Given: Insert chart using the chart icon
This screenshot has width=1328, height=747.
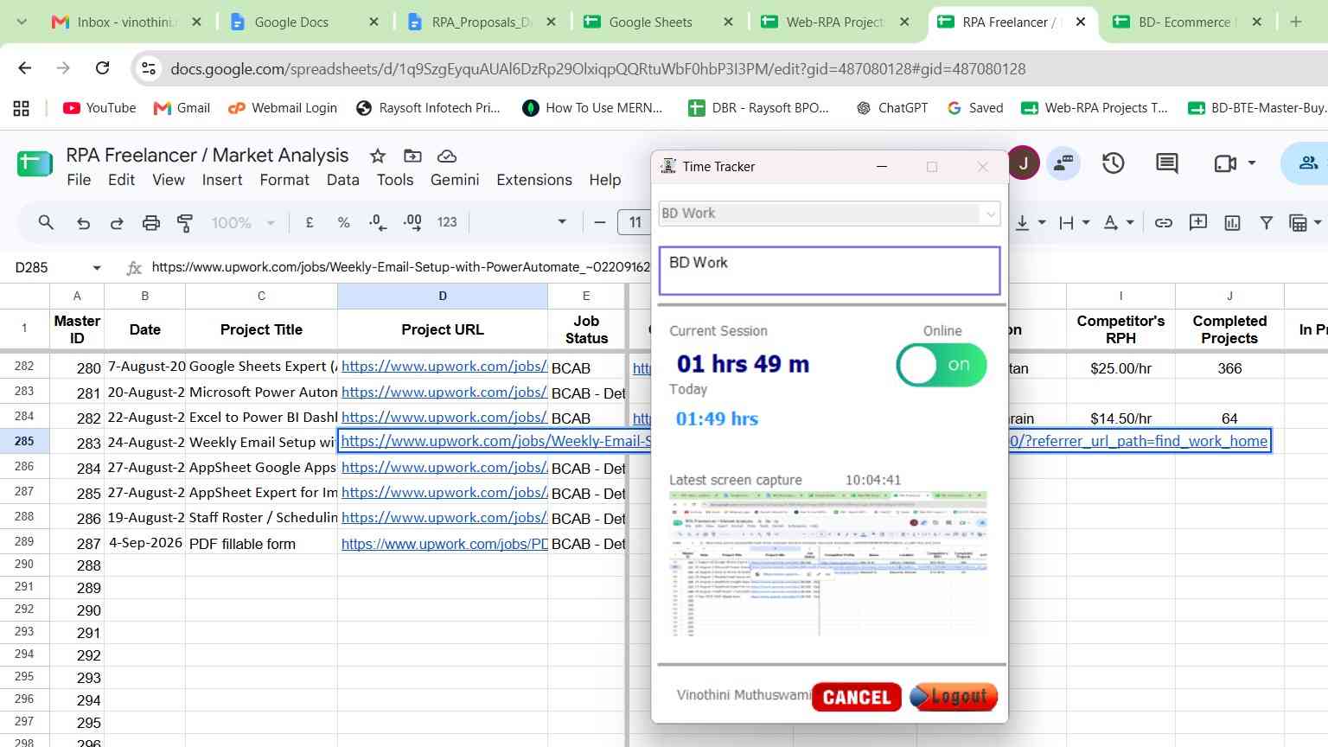Looking at the screenshot, I should point(1232,223).
